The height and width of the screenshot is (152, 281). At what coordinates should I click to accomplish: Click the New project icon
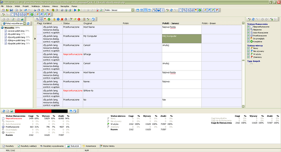(x=3, y=10)
